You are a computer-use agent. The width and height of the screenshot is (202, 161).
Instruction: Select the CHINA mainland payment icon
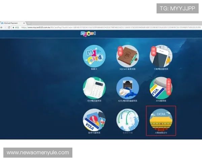pos(161,120)
